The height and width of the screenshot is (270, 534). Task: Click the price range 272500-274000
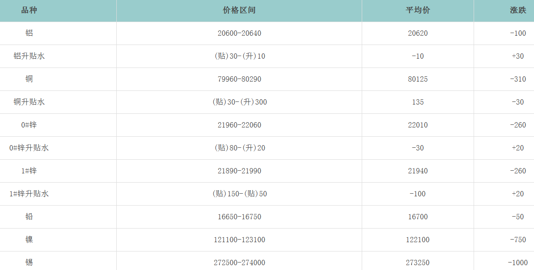point(239,263)
